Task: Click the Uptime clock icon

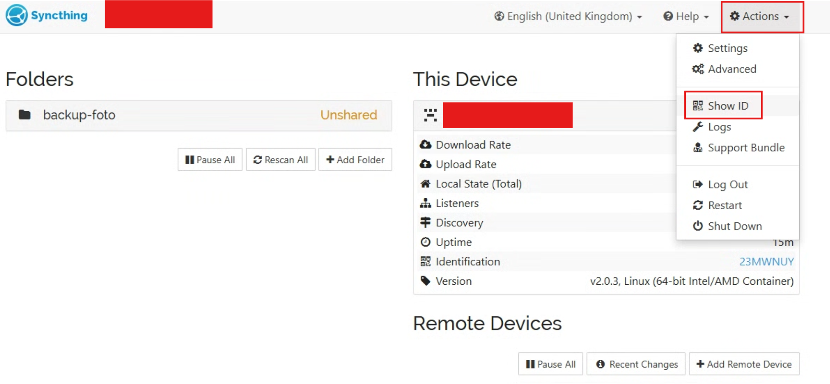Action: (x=425, y=242)
